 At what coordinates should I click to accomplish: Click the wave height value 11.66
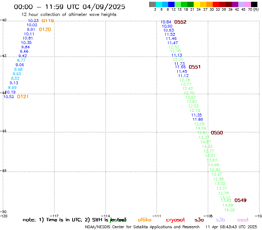point(181,67)
